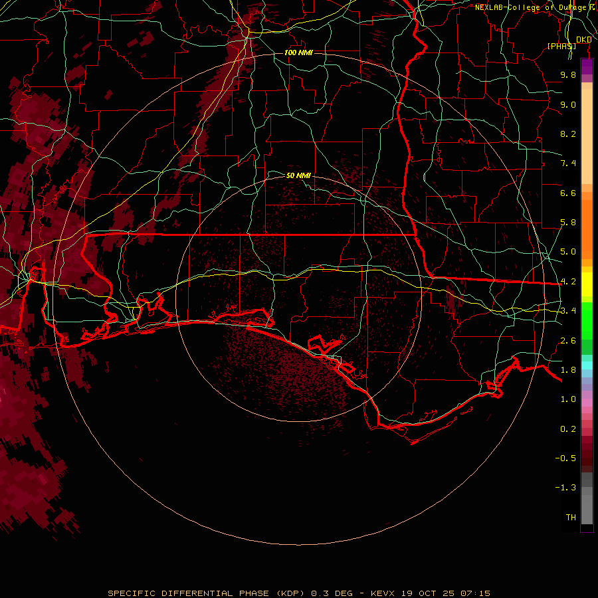This screenshot has height=598, width=598.
Task: Click the NEXLAB-College of DuPage credit text
Action: pos(536,7)
